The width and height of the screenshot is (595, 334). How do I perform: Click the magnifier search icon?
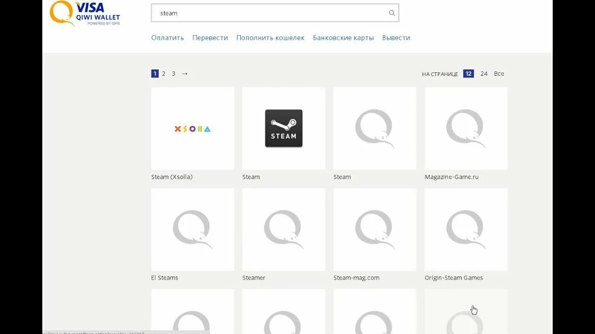coord(392,13)
